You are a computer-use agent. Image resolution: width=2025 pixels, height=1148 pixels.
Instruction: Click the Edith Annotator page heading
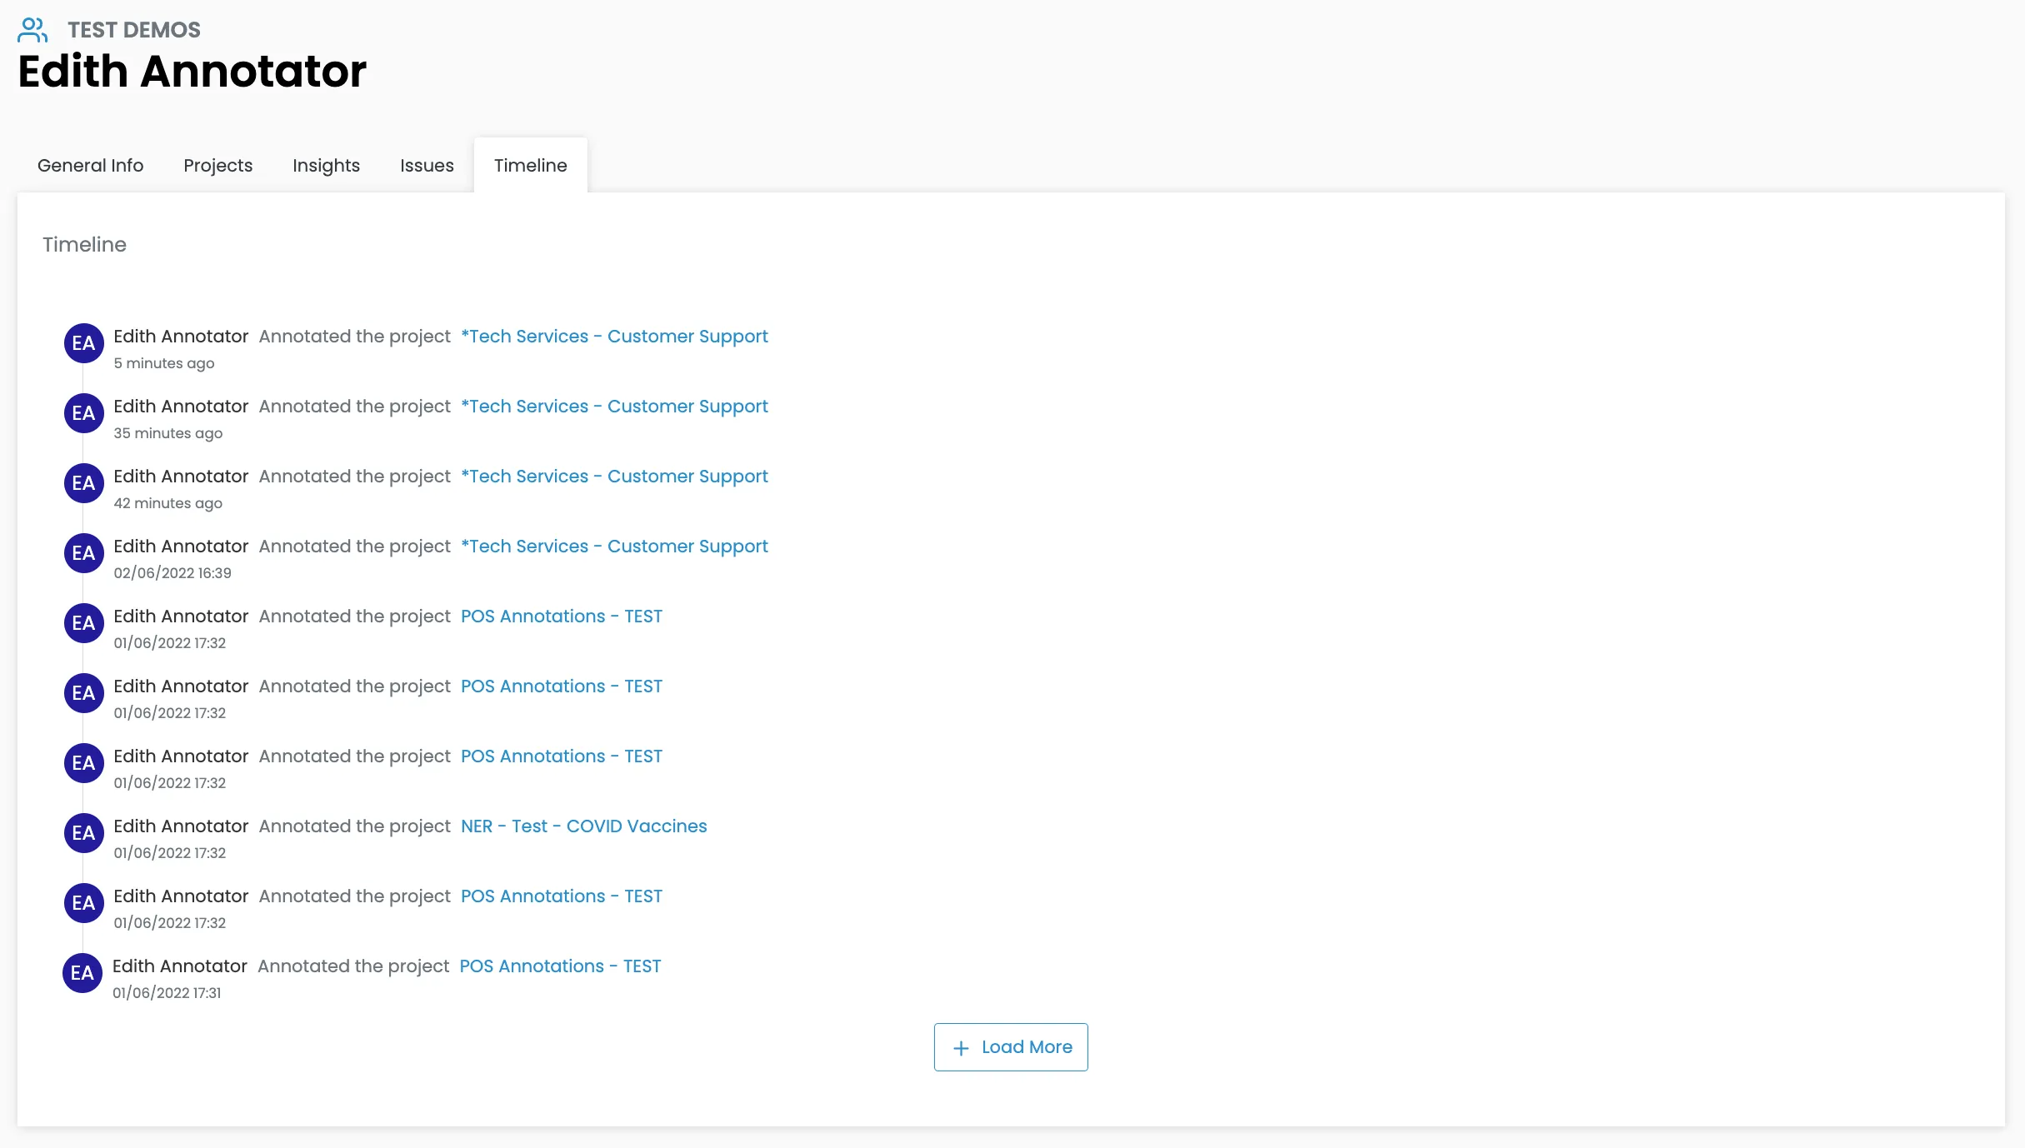click(x=192, y=72)
